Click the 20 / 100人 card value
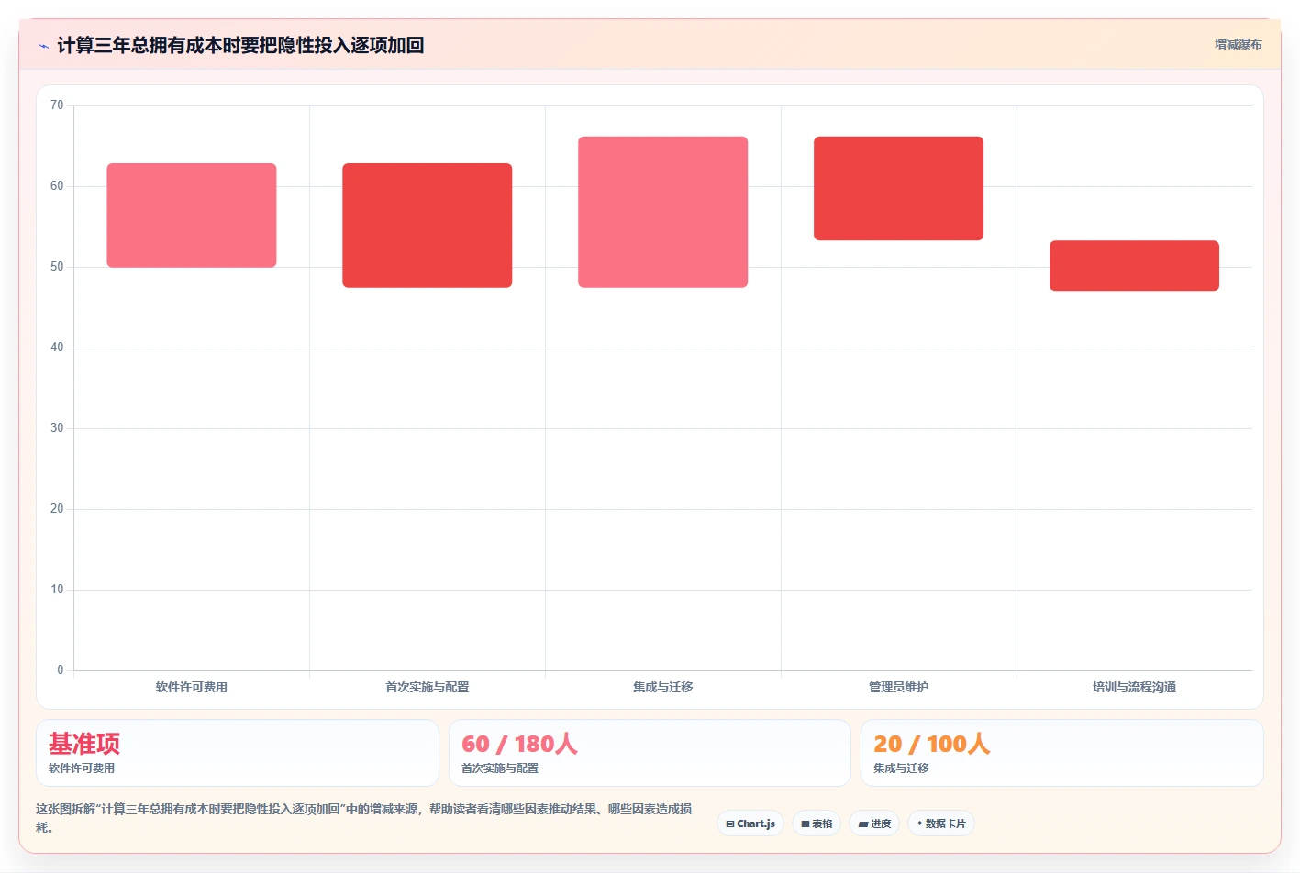Viewport: 1300px width, 873px height. pos(932,744)
